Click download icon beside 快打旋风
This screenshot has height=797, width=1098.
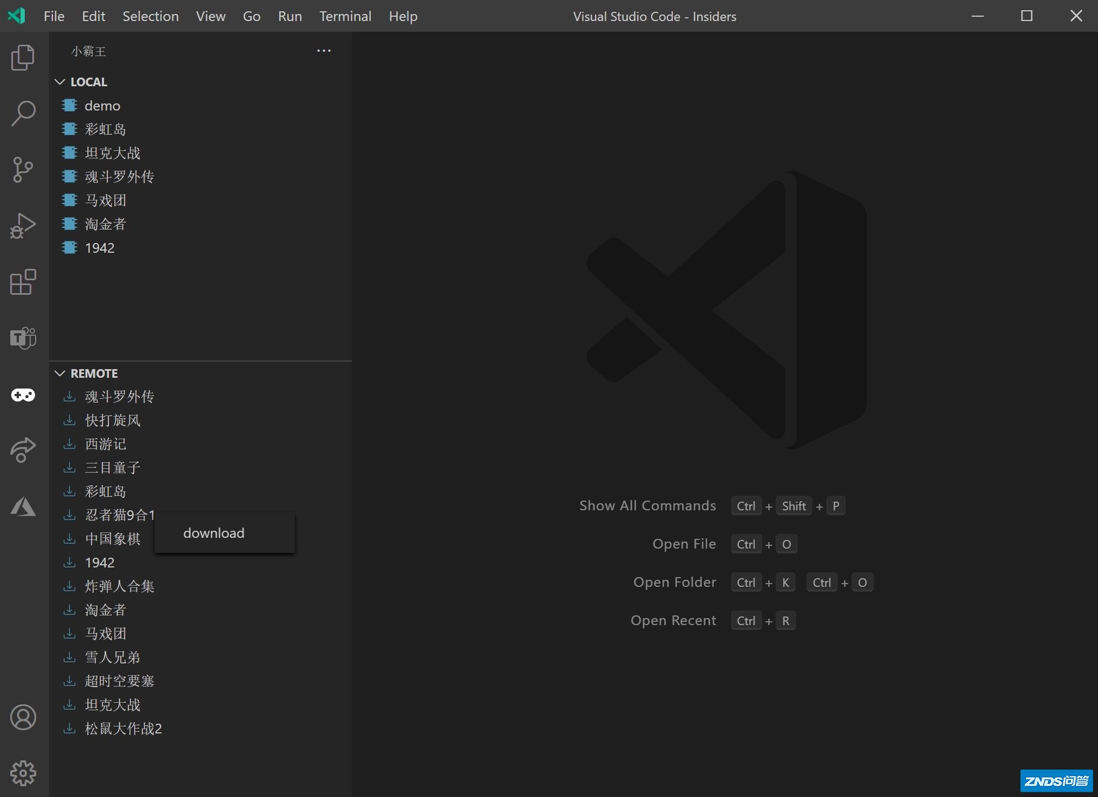pos(70,420)
